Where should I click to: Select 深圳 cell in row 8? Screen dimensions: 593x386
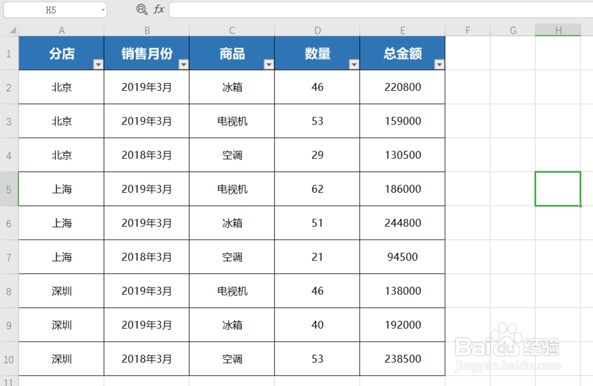tap(61, 291)
